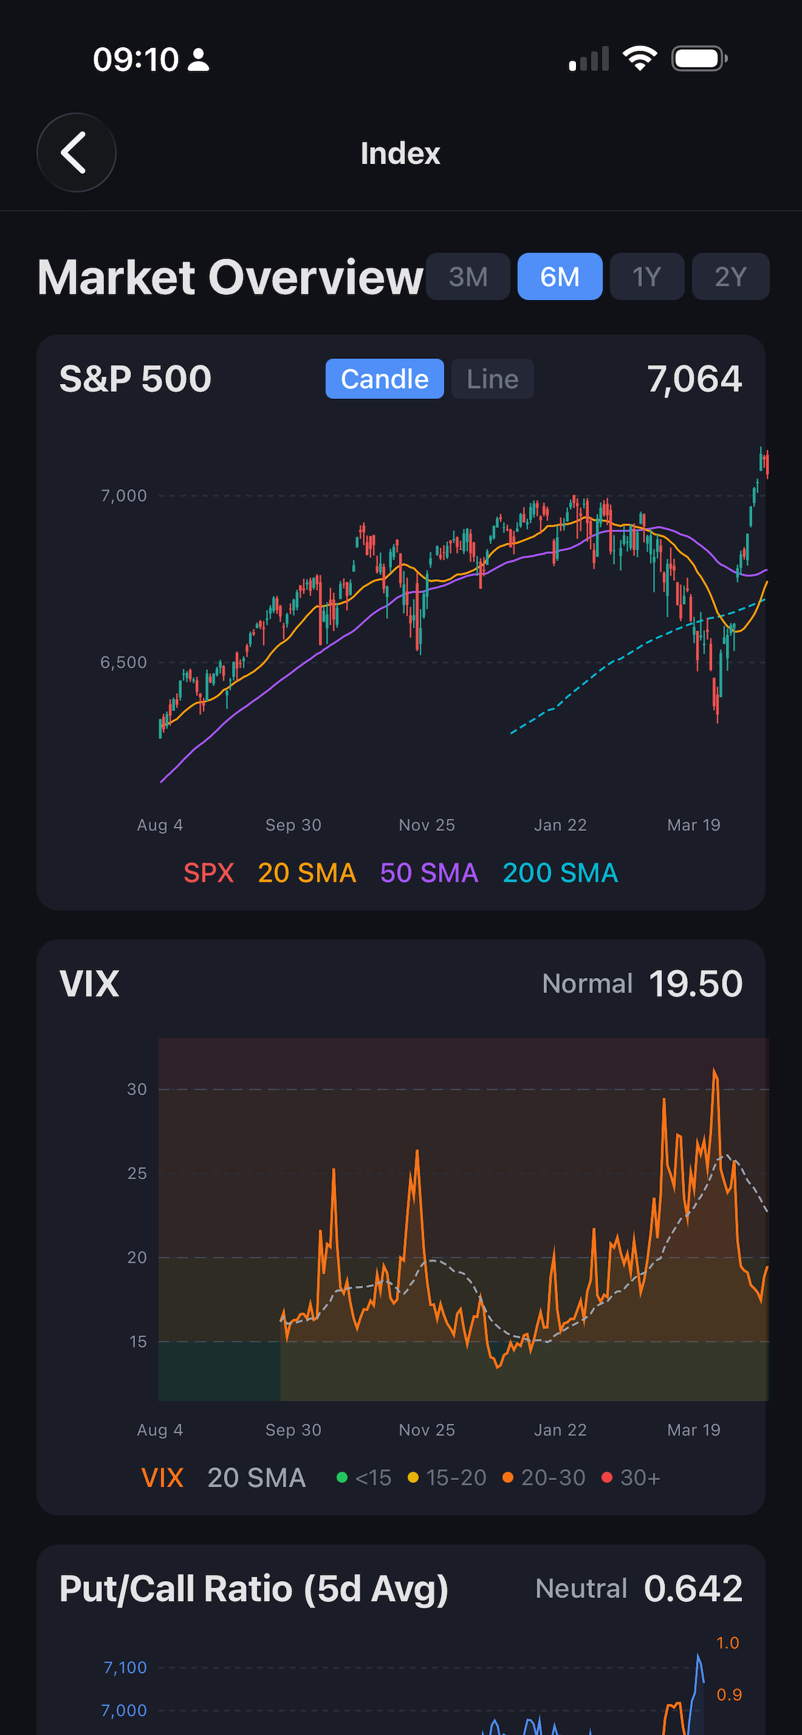The image size is (802, 1735).
Task: Switch to the 2Y time range
Action: (x=730, y=277)
